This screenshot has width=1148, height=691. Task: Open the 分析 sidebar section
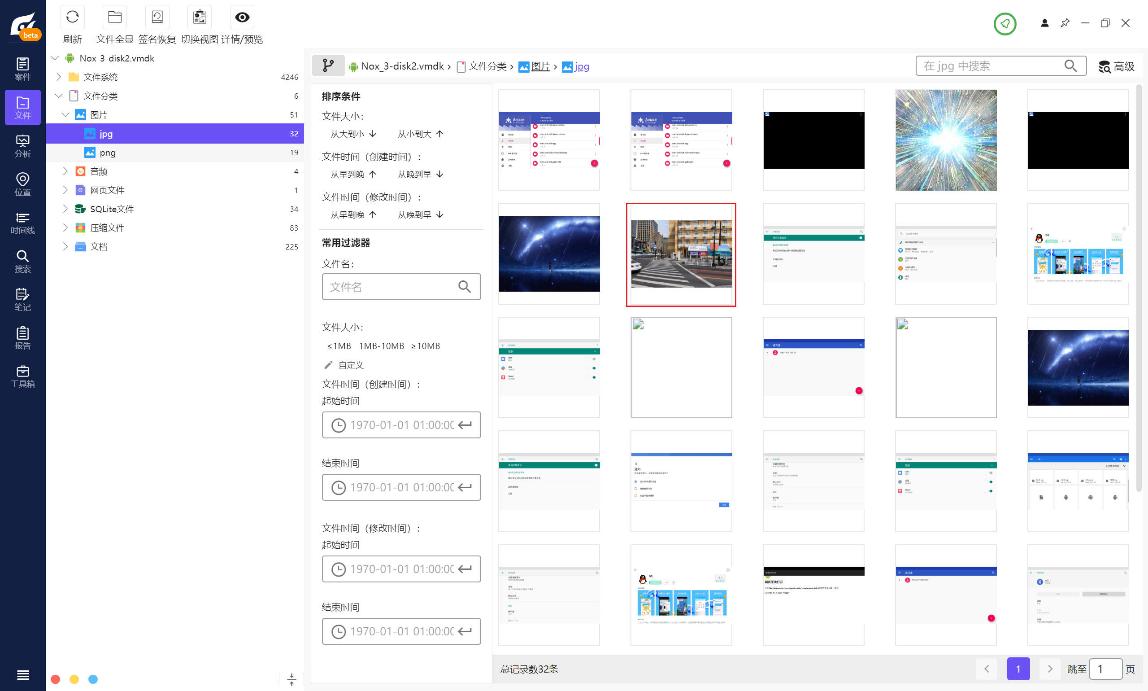(23, 146)
